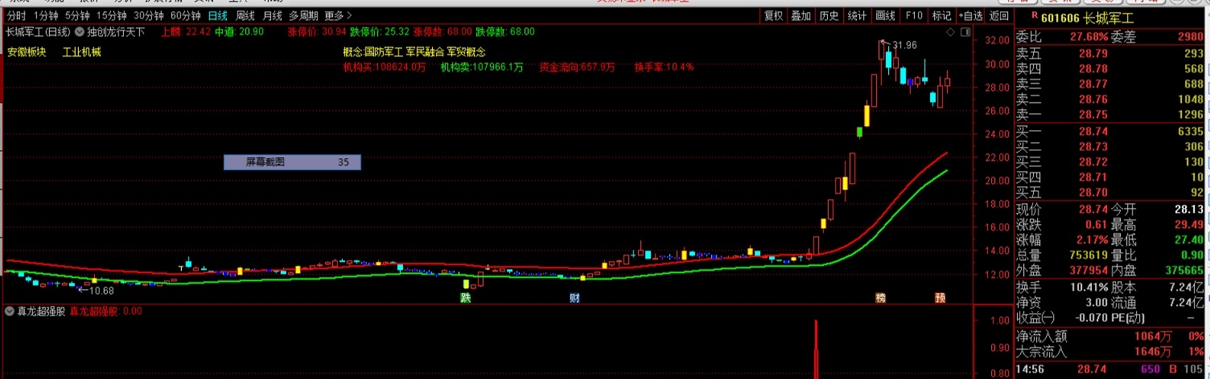The width and height of the screenshot is (1210, 379).
Task: Click the 买五 price 28.70
Action: coord(1093,192)
